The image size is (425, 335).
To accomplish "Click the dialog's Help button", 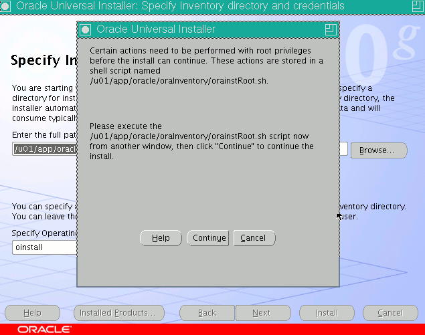I will 161,238.
